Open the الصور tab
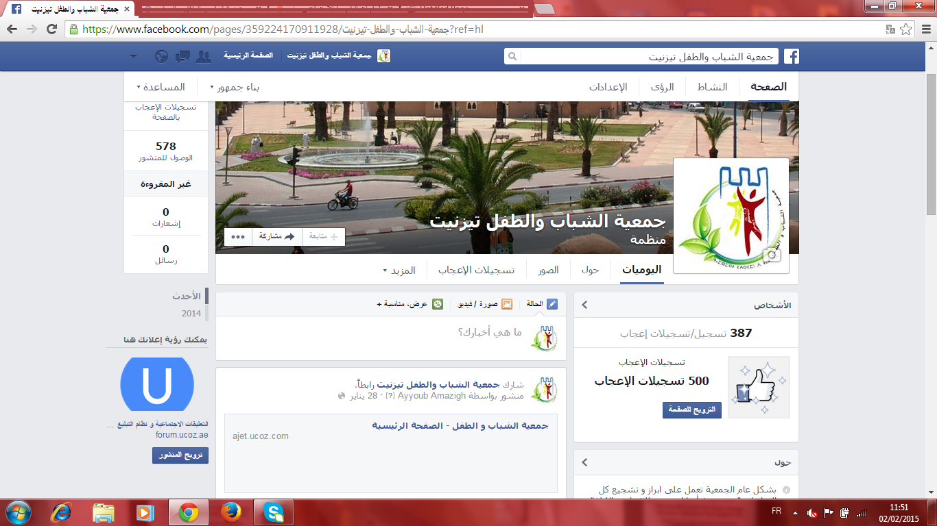Image resolution: width=937 pixels, height=526 pixels. pos(548,270)
